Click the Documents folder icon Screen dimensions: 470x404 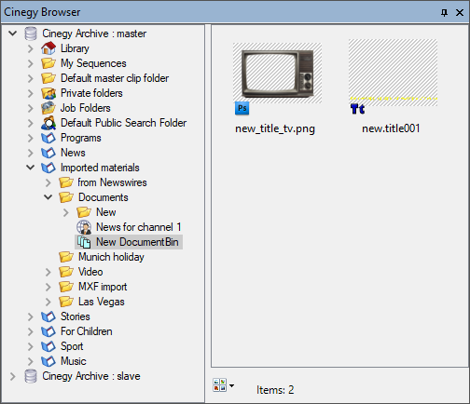click(66, 197)
